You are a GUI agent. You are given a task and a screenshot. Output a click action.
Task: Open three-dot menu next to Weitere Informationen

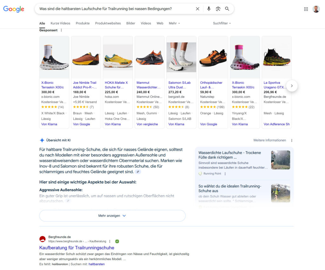coord(292,140)
